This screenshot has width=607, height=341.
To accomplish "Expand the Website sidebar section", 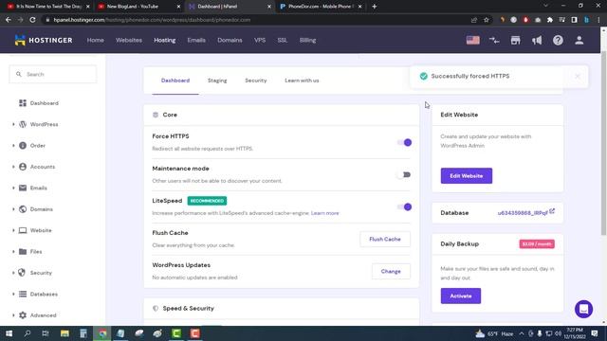I will coord(13,230).
